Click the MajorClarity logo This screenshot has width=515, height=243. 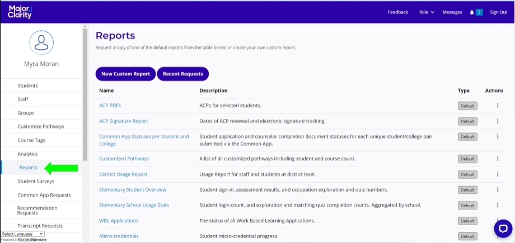click(20, 12)
